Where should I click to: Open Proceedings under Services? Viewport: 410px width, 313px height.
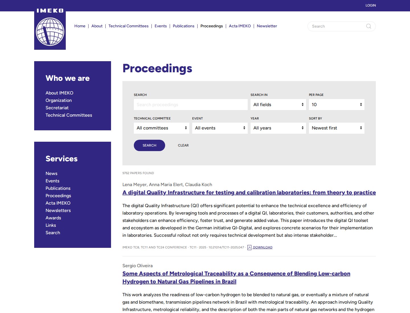point(58,196)
